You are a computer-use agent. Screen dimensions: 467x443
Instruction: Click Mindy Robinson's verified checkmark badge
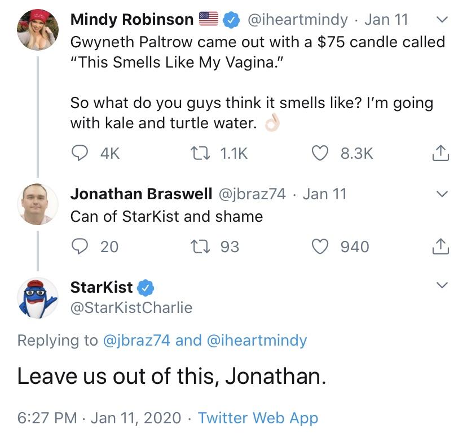[x=231, y=20]
